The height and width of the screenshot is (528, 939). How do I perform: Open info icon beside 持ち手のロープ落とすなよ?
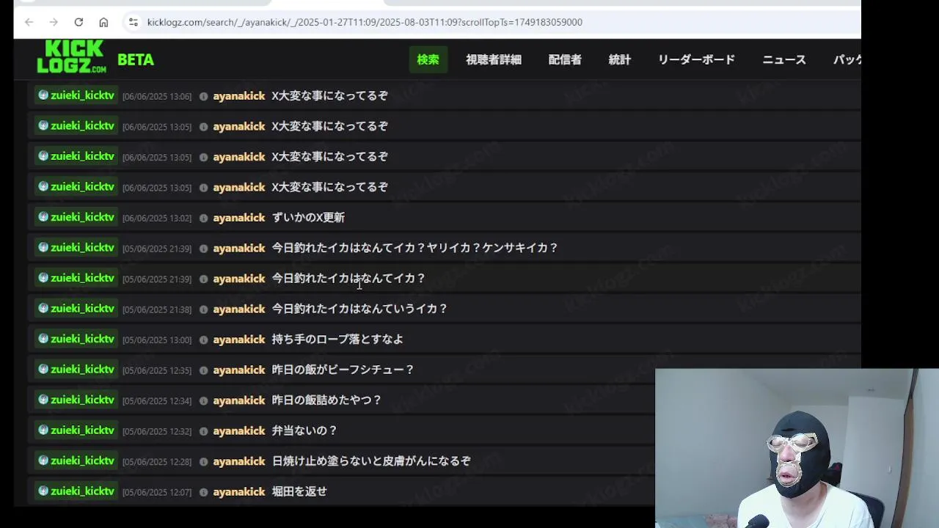[x=204, y=340]
